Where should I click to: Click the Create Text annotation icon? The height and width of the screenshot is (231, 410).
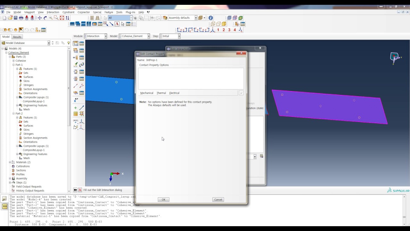coord(117,24)
